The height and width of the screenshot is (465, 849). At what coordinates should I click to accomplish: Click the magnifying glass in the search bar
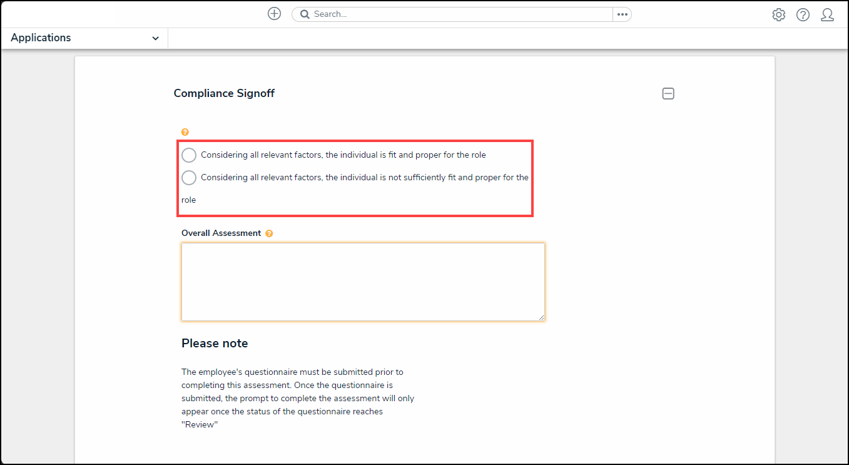coord(305,14)
